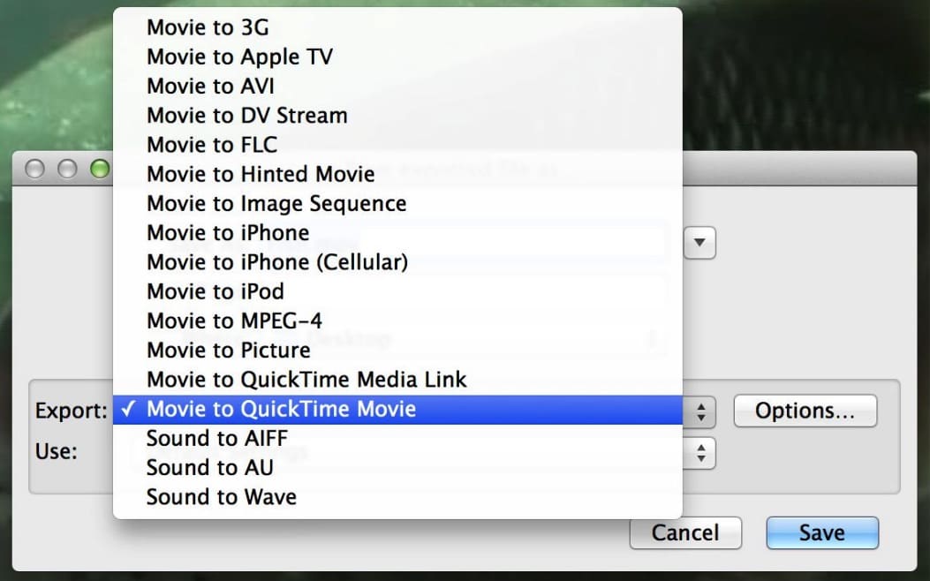This screenshot has width=930, height=581.
Task: Select Sound to AIFF export
Action: pyautogui.click(x=216, y=438)
